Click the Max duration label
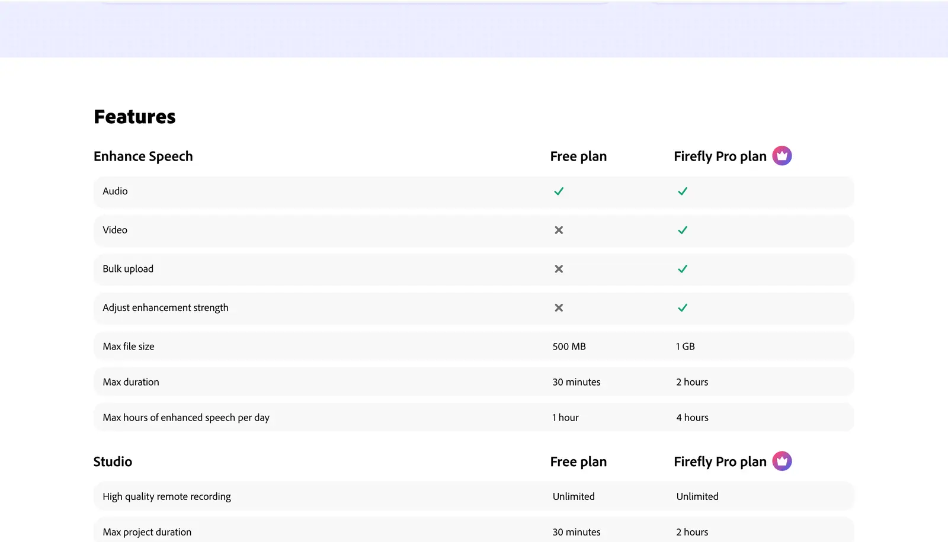The width and height of the screenshot is (948, 542). 131,382
